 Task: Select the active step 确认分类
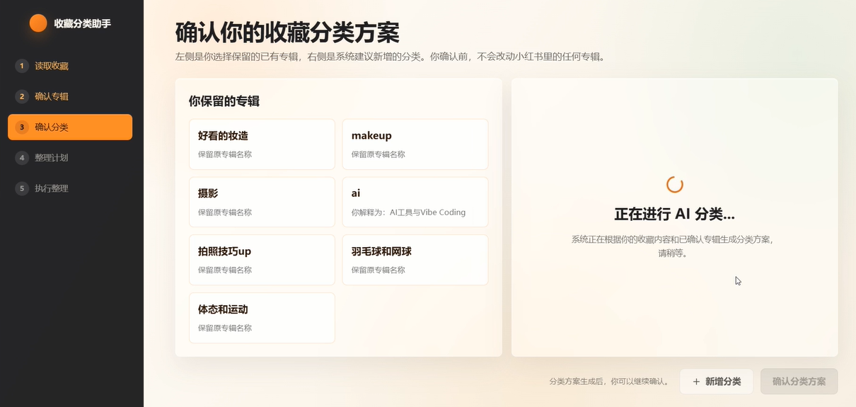70,127
